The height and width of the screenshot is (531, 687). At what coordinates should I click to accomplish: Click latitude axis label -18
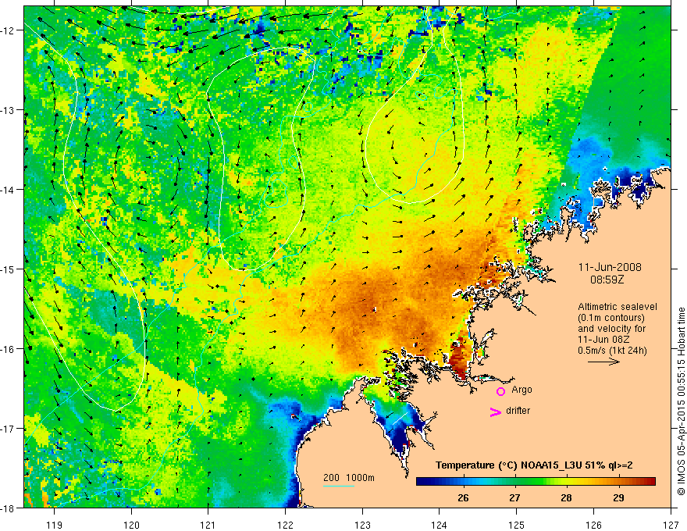point(8,508)
